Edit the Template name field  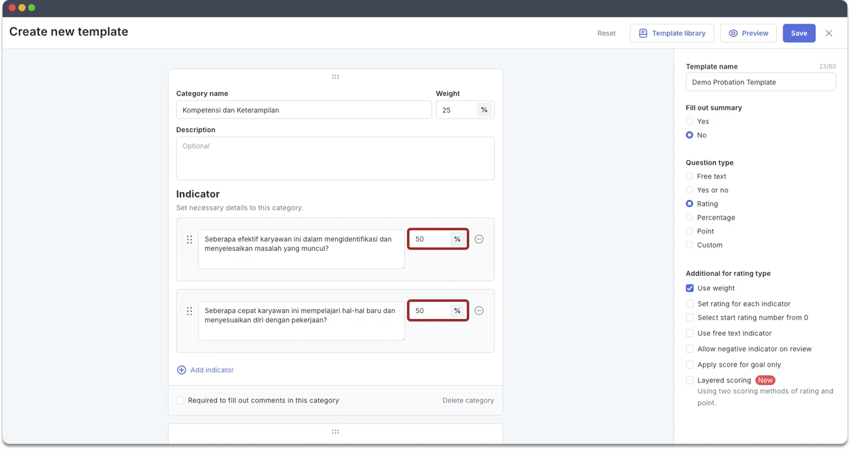coord(760,82)
